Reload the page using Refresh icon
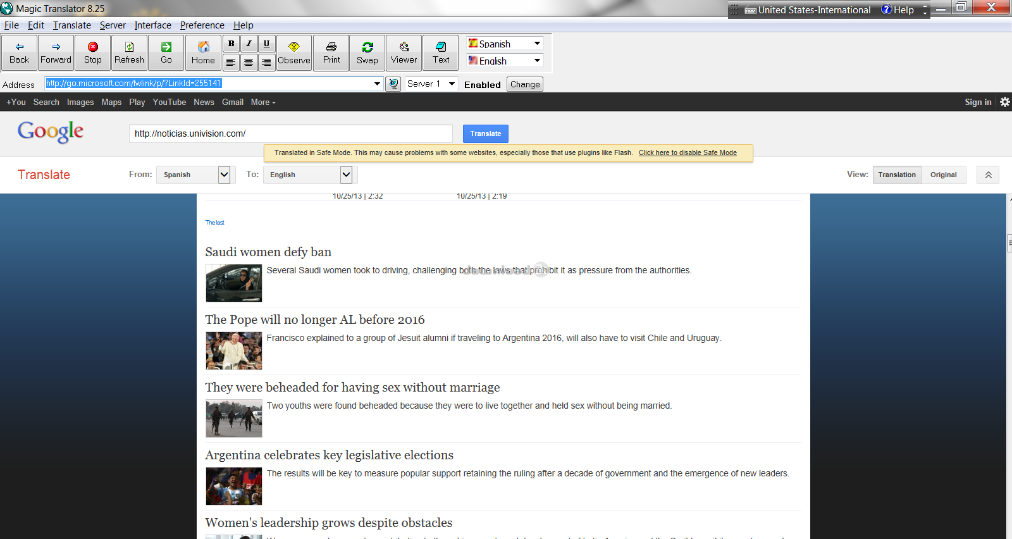Viewport: 1012px width, 539px height. (129, 53)
